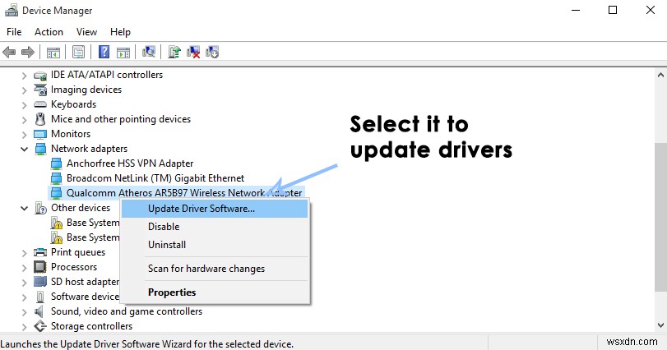Image resolution: width=667 pixels, height=350 pixels.
Task: Click the Keyboards category icon
Action: [x=40, y=104]
